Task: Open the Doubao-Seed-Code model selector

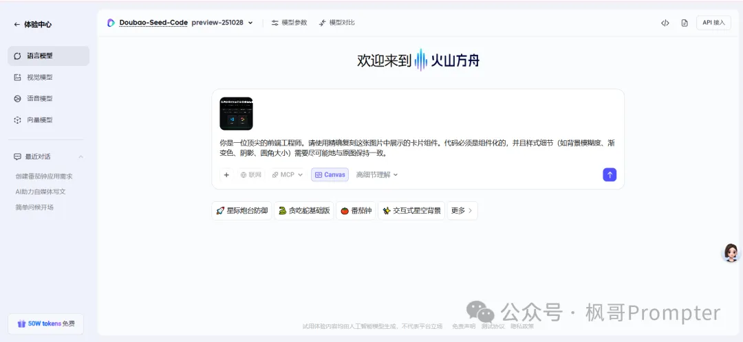Action: tap(153, 23)
